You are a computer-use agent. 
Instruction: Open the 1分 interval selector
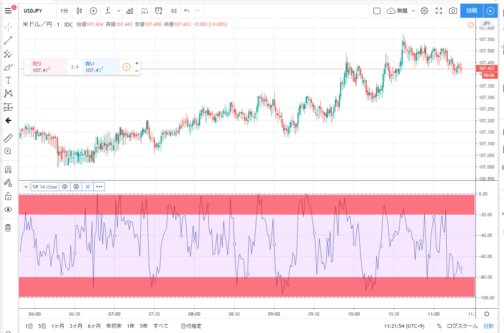pos(64,11)
